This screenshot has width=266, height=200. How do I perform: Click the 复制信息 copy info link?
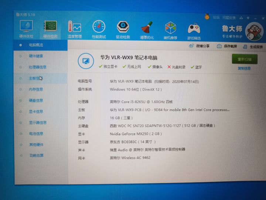point(244,69)
